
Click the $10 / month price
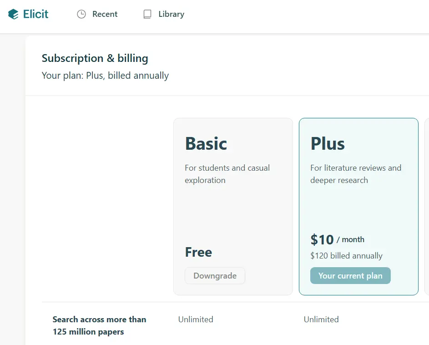point(338,239)
